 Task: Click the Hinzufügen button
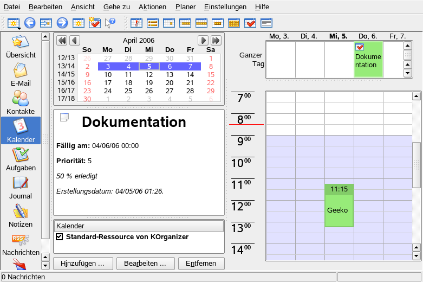pyautogui.click(x=83, y=264)
